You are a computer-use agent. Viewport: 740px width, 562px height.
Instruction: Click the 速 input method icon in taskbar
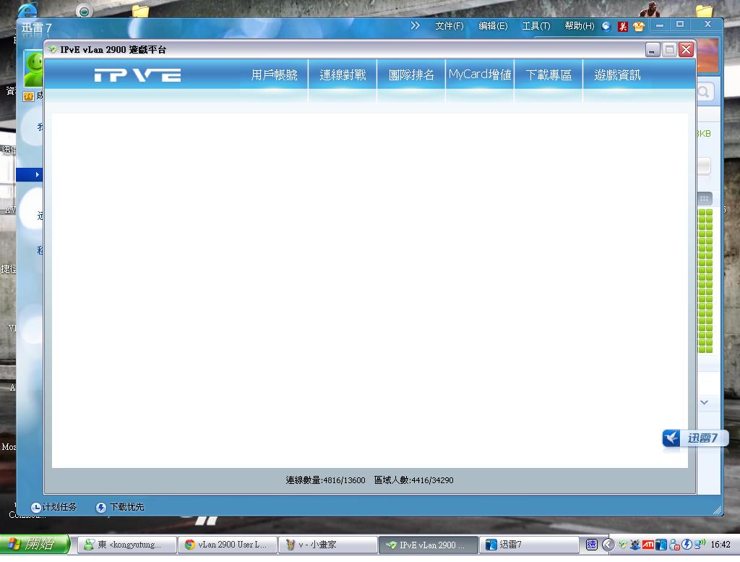591,545
